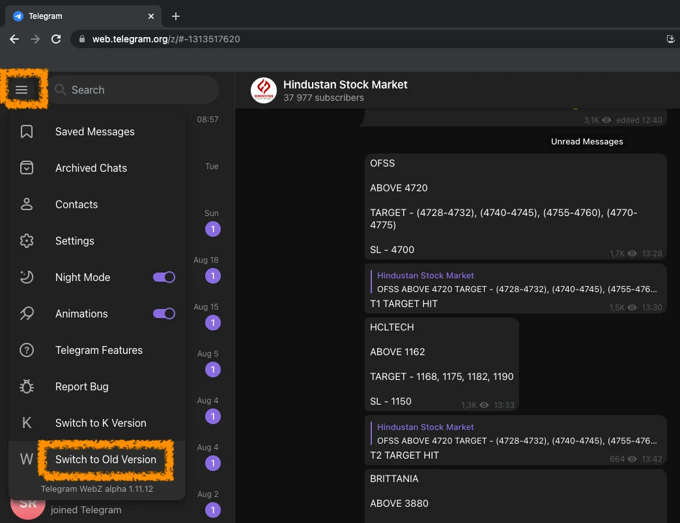
Task: Click the Hindustan Stock Market channel title
Action: pos(345,85)
